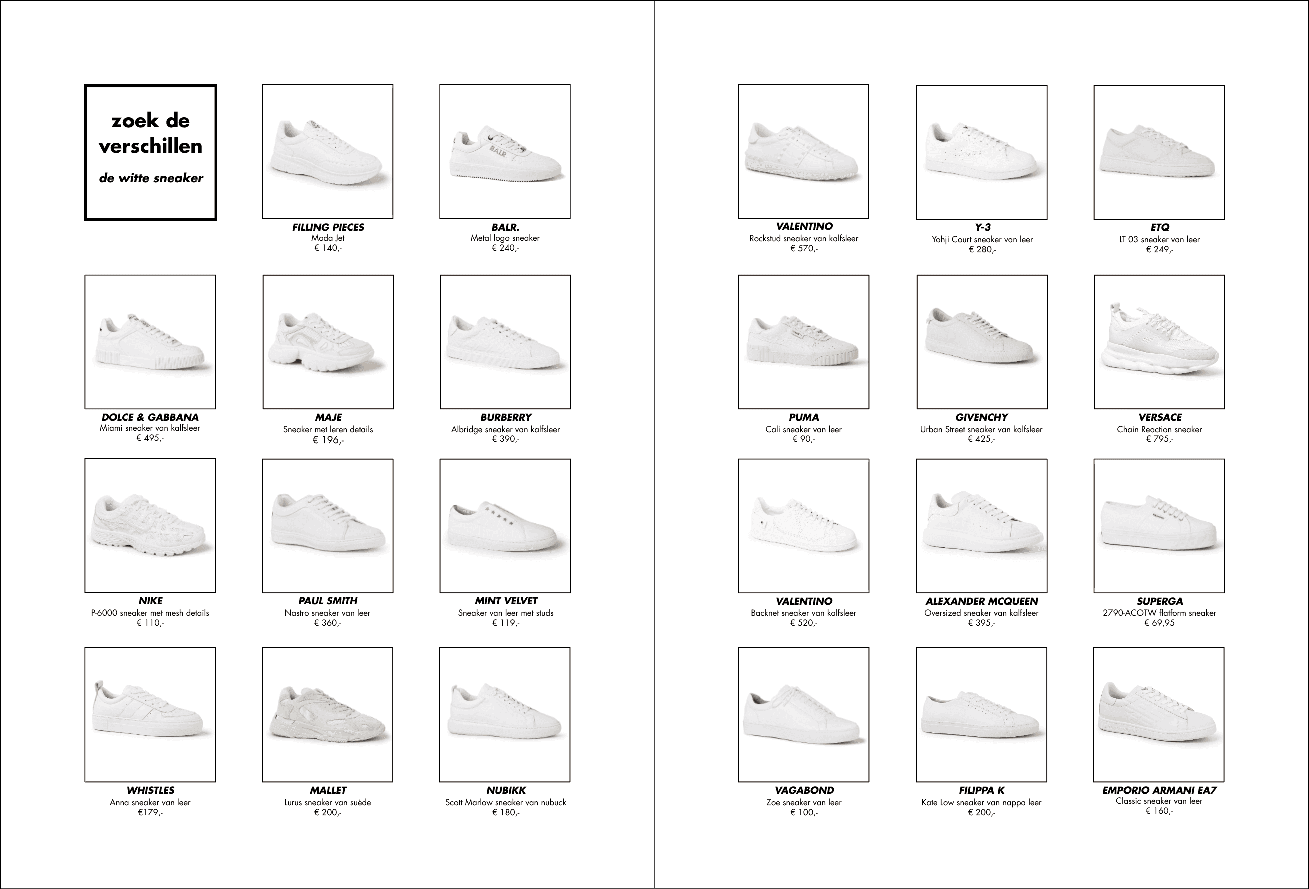Viewport: 1309px width, 889px height.
Task: Click the Dolce & Gabbana price "€ 495,-"
Action: pyautogui.click(x=150, y=438)
